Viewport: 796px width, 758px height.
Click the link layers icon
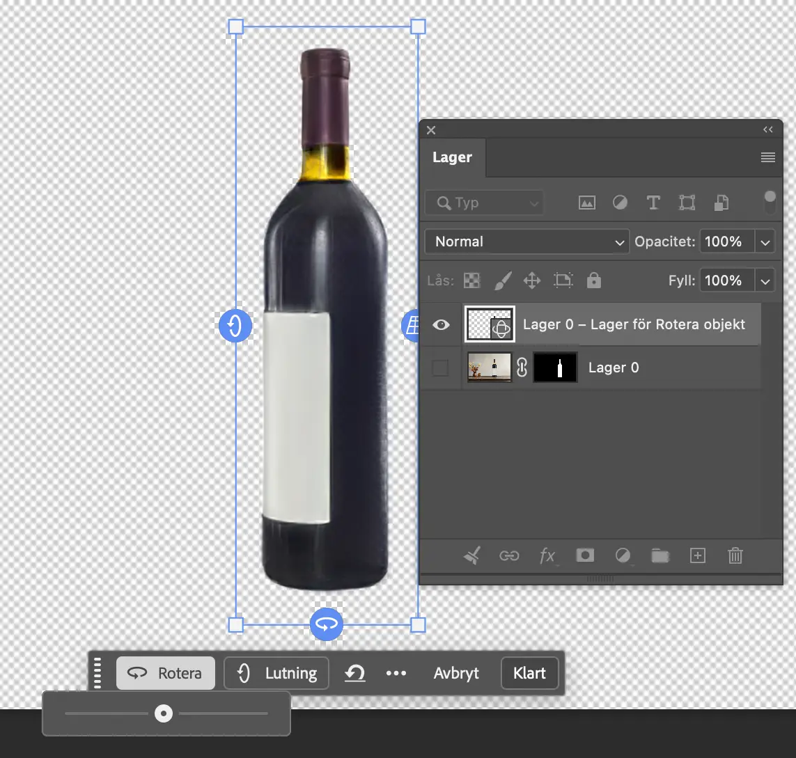[509, 555]
